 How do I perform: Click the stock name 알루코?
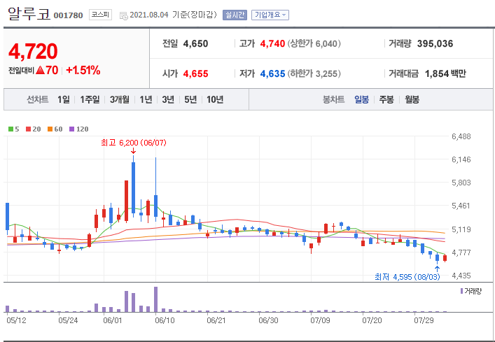[29, 13]
